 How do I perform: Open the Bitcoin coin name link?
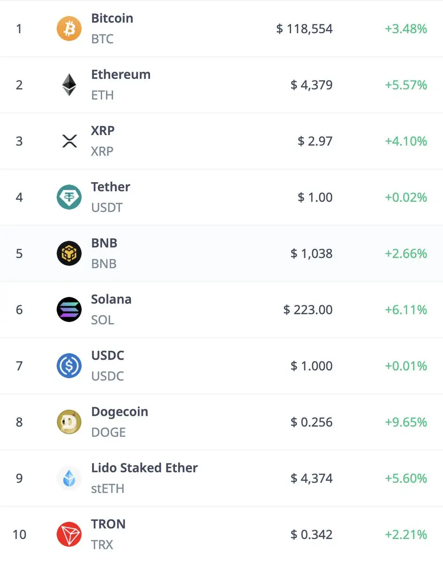pos(112,19)
